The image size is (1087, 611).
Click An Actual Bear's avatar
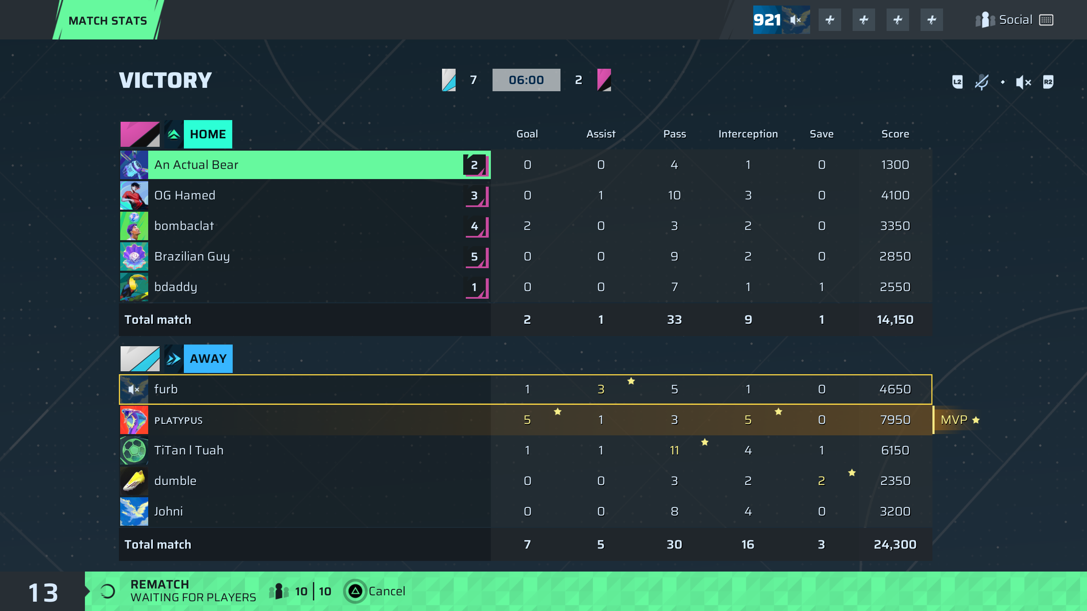click(x=134, y=165)
